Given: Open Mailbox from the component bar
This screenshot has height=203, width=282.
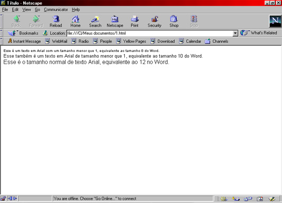Looking at the screenshot, I should pos(236,199).
